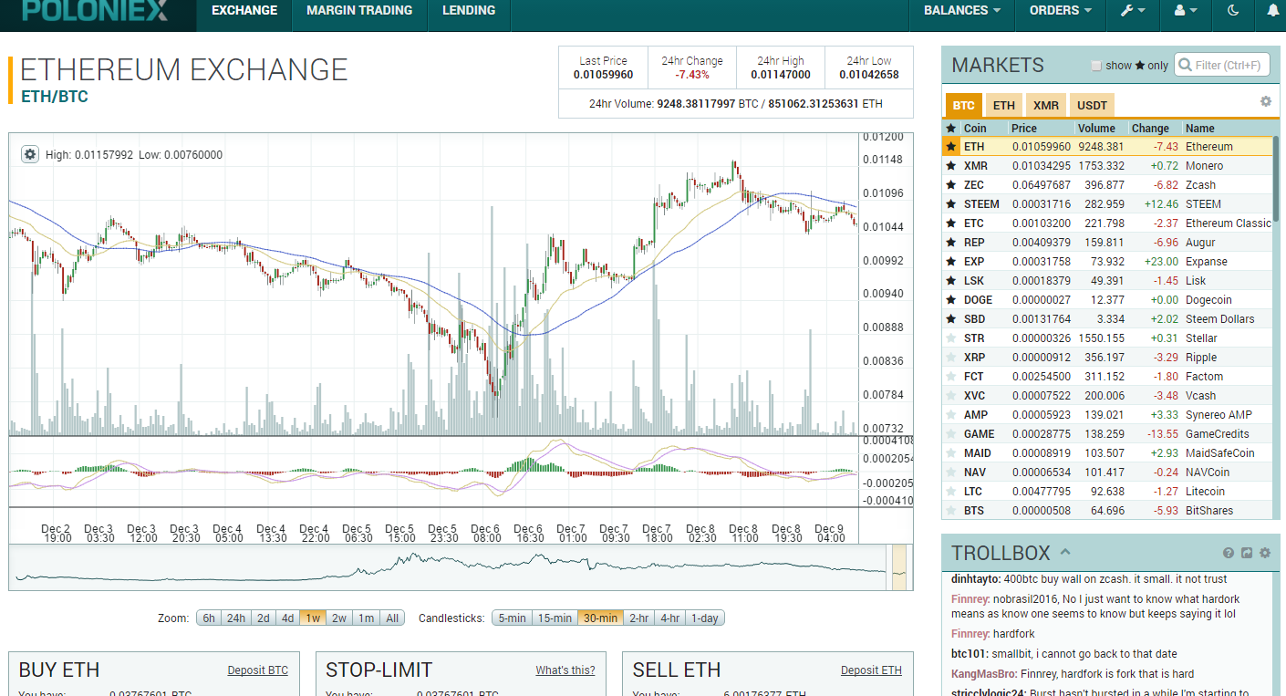
Task: Click the Trollbox scrollbar
Action: pos(1277,634)
